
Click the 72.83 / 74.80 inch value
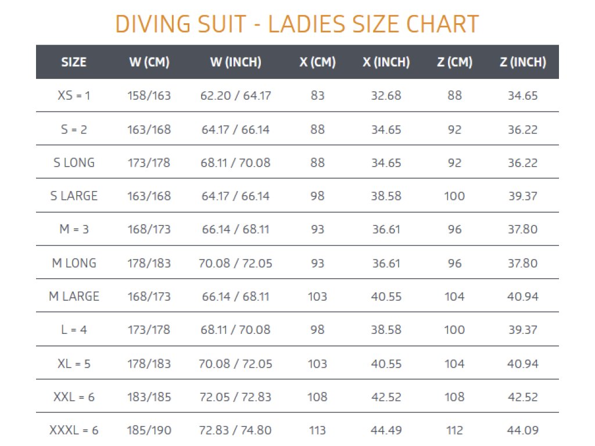pyautogui.click(x=235, y=430)
